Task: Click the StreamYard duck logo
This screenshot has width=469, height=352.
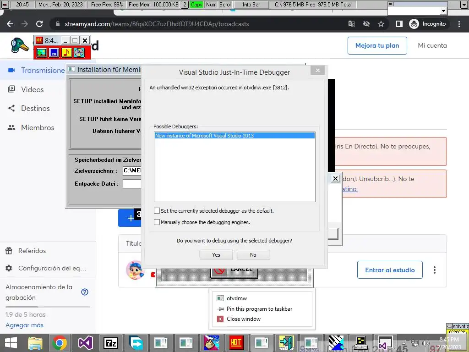Action: pyautogui.click(x=20, y=45)
